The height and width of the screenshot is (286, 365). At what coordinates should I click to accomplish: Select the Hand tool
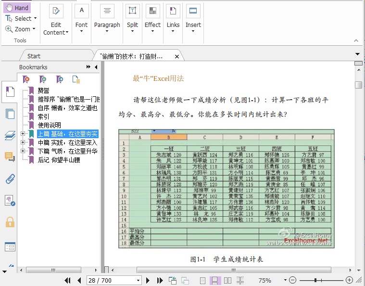click(17, 8)
